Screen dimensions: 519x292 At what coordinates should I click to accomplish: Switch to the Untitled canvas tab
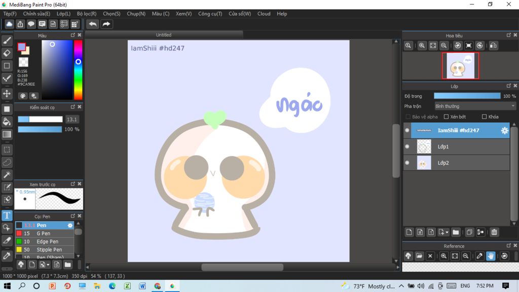[x=164, y=35]
